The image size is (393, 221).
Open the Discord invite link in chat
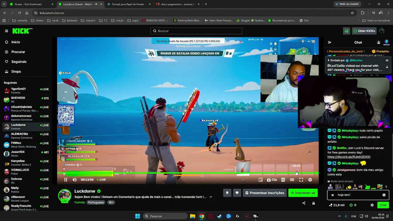tap(349, 157)
